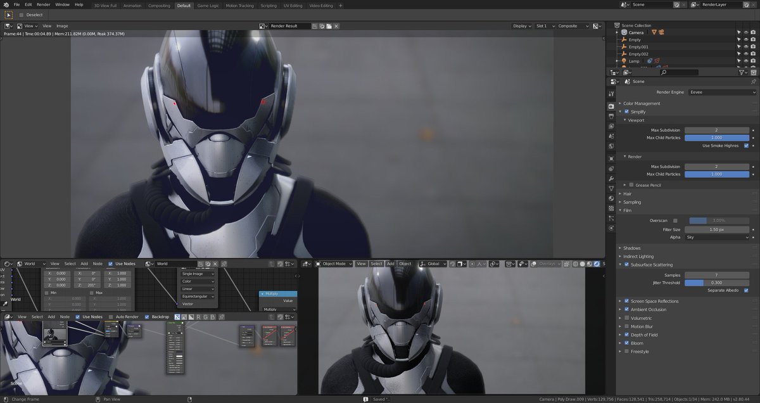Click the Render tab in properties editor
This screenshot has height=403, width=760.
[611, 106]
